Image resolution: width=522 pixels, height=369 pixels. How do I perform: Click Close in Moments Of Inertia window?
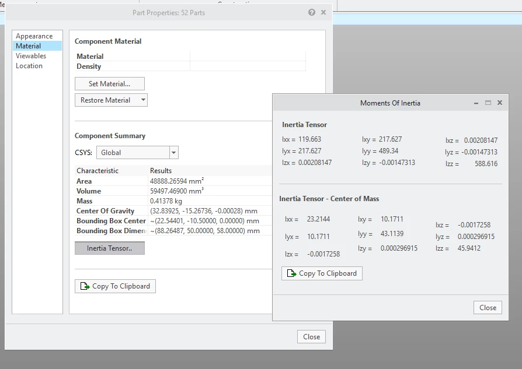click(488, 308)
